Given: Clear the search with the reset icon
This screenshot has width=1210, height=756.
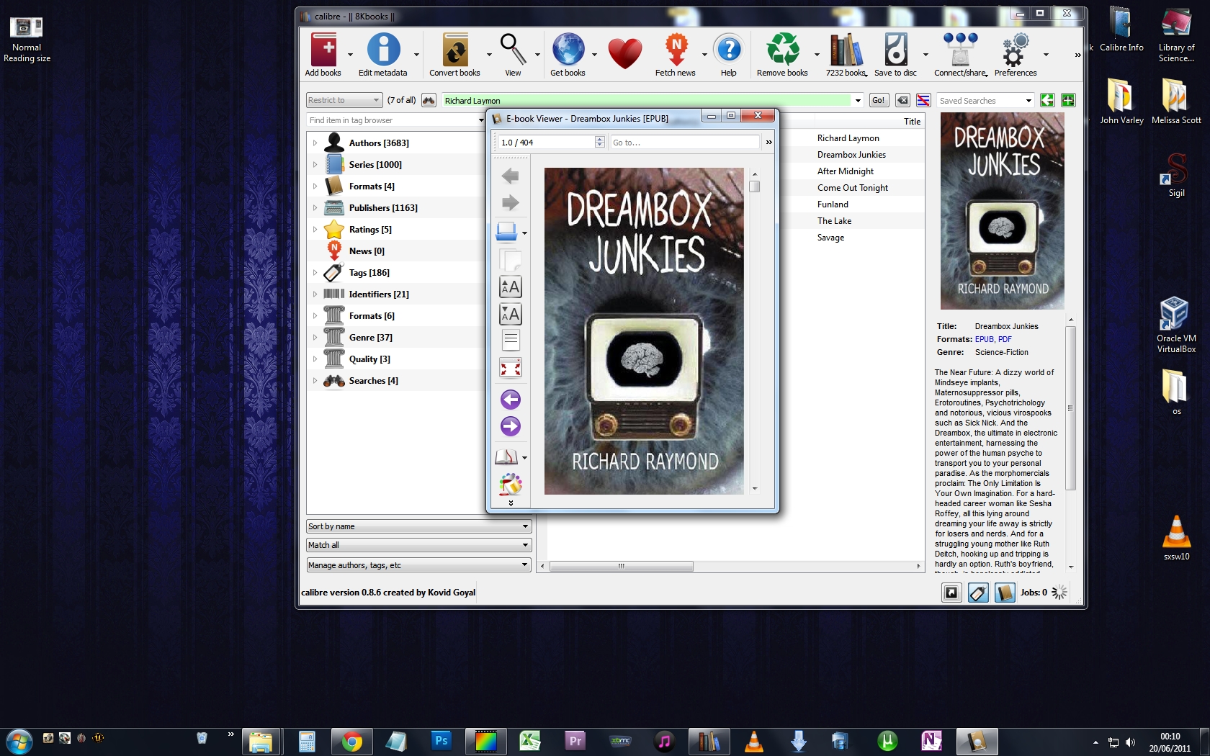Looking at the screenshot, I should [902, 100].
